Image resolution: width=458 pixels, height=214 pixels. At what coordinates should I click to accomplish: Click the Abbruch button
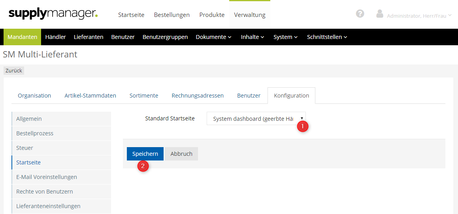click(x=181, y=154)
